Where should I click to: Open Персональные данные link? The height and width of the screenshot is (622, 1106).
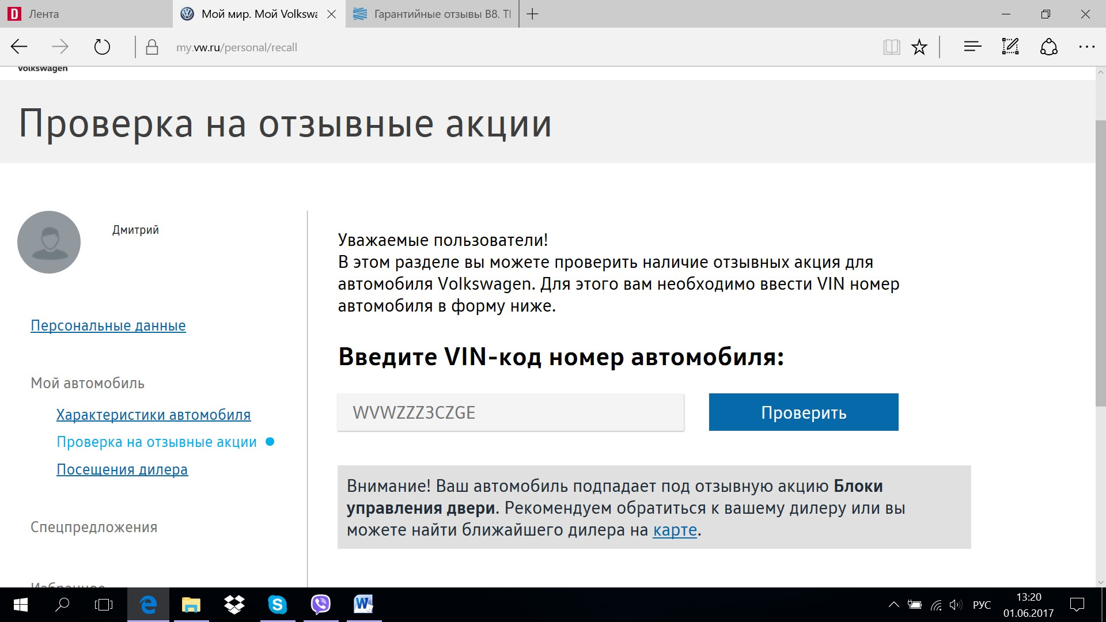[x=108, y=325]
